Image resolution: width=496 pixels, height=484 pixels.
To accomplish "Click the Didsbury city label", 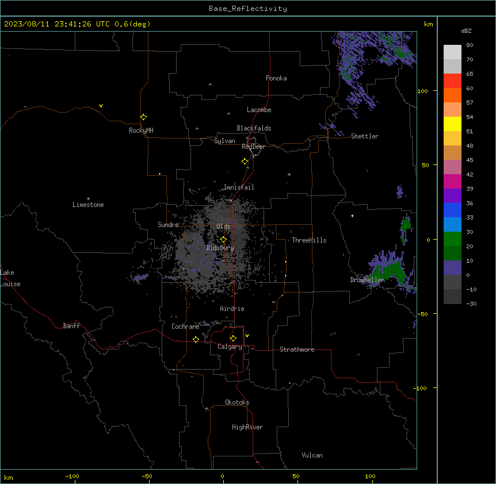I will coord(220,248).
